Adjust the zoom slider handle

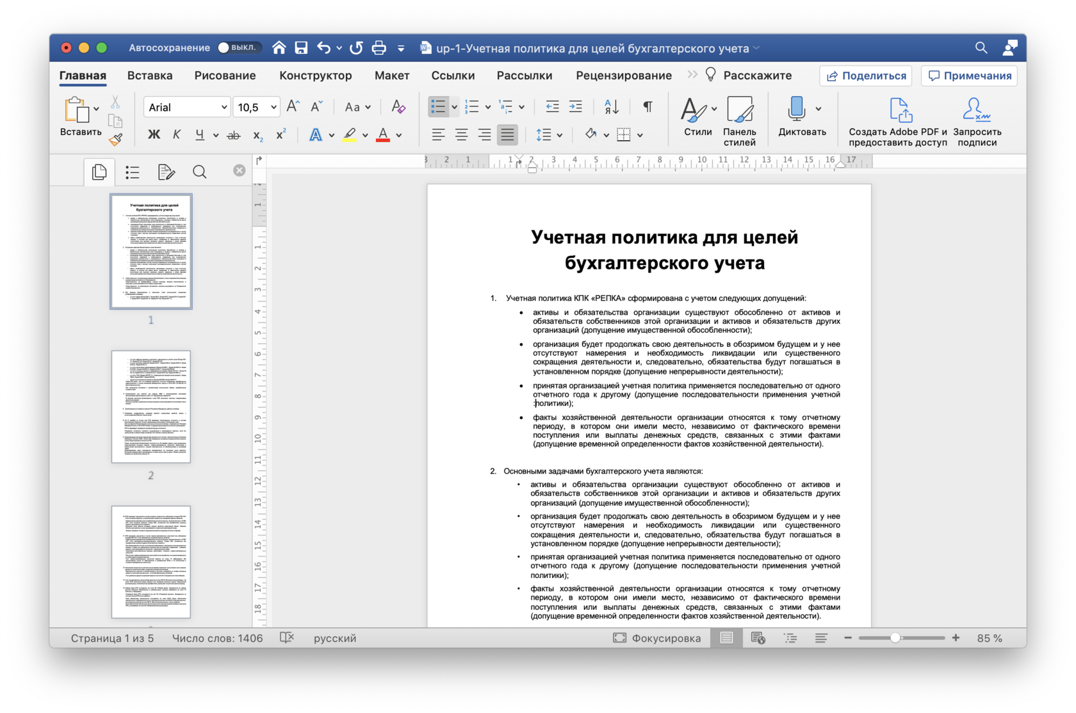click(x=895, y=638)
